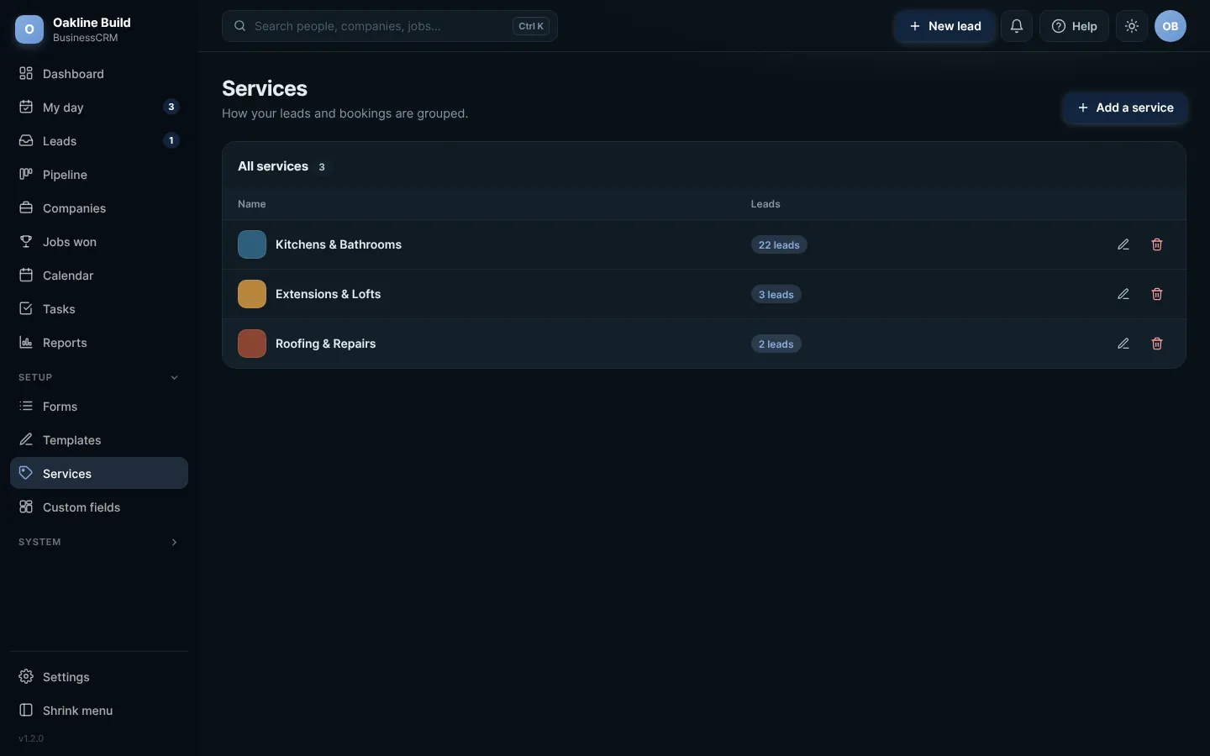This screenshot has height=756, width=1210.
Task: Click Shrink menu to collapse sidebar
Action: click(x=99, y=711)
